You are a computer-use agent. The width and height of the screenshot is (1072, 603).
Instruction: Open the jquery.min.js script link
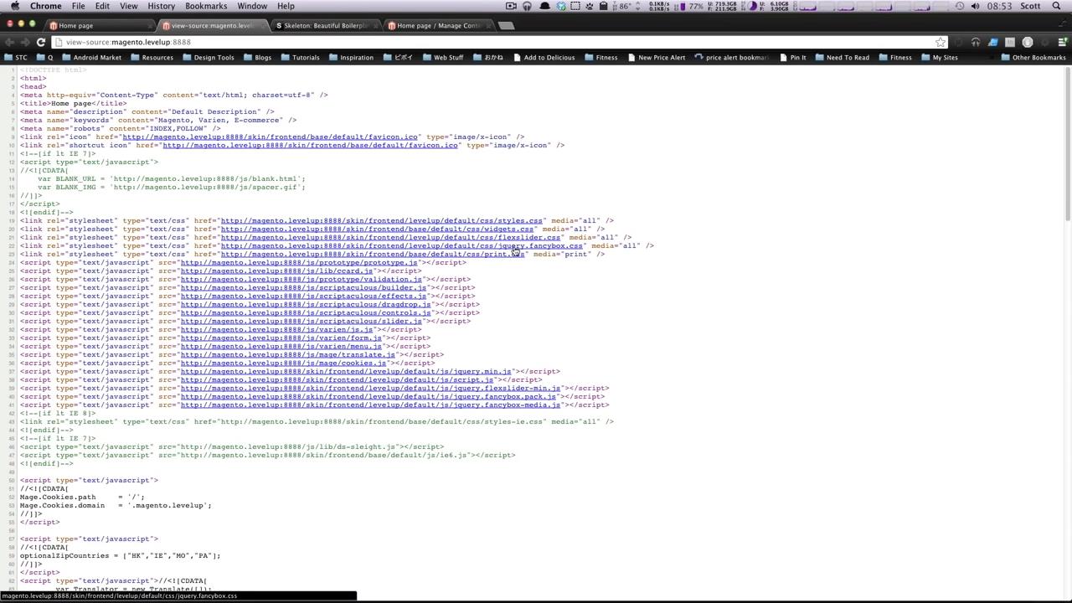(346, 371)
